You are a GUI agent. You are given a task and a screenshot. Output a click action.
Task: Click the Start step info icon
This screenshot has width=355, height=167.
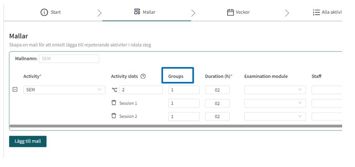44,12
